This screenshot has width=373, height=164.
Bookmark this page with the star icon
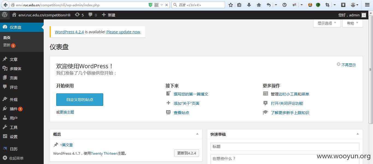(231, 5)
